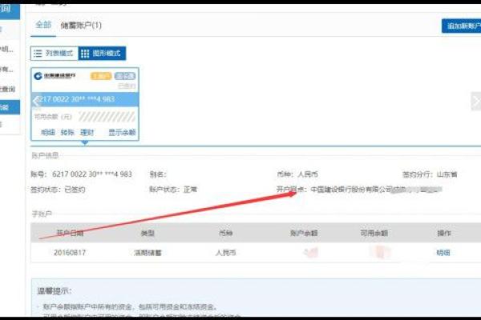The width and height of the screenshot is (481, 320).
Task: Click the 类型 column header
Action: point(148,234)
